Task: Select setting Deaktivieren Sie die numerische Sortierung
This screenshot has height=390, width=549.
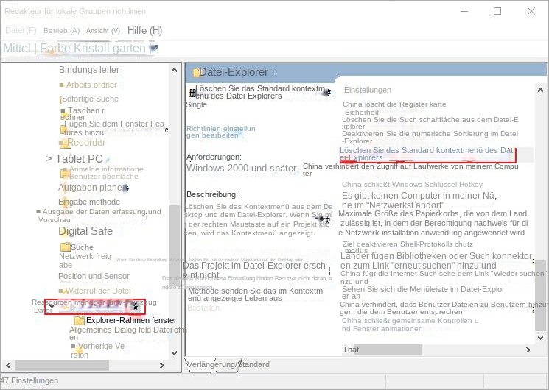Action: coord(430,137)
